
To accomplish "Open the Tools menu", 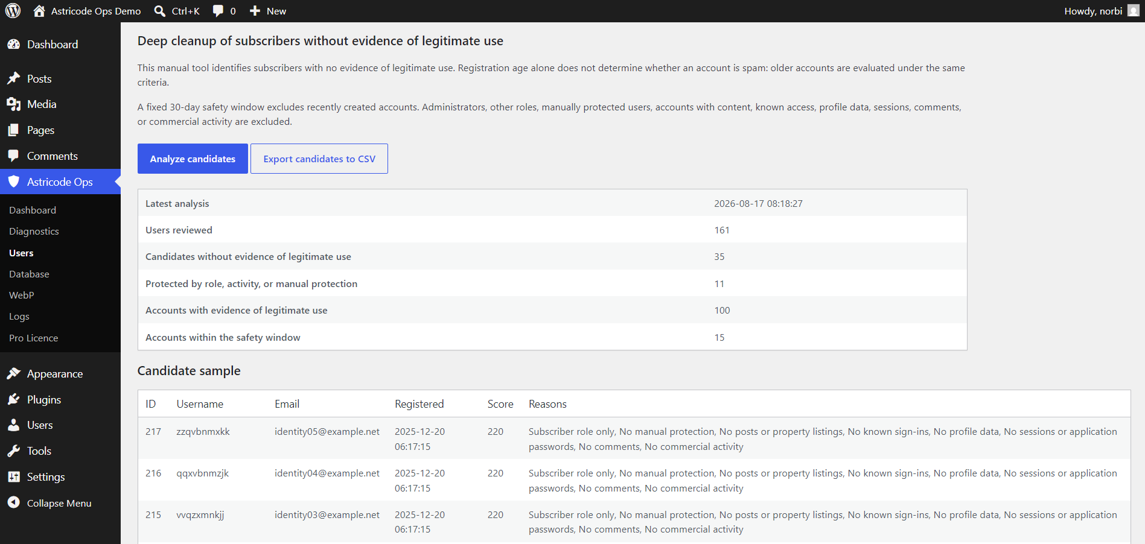I will (x=39, y=451).
